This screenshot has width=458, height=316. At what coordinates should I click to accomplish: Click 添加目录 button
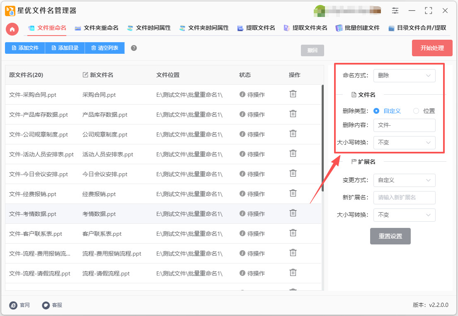[65, 48]
